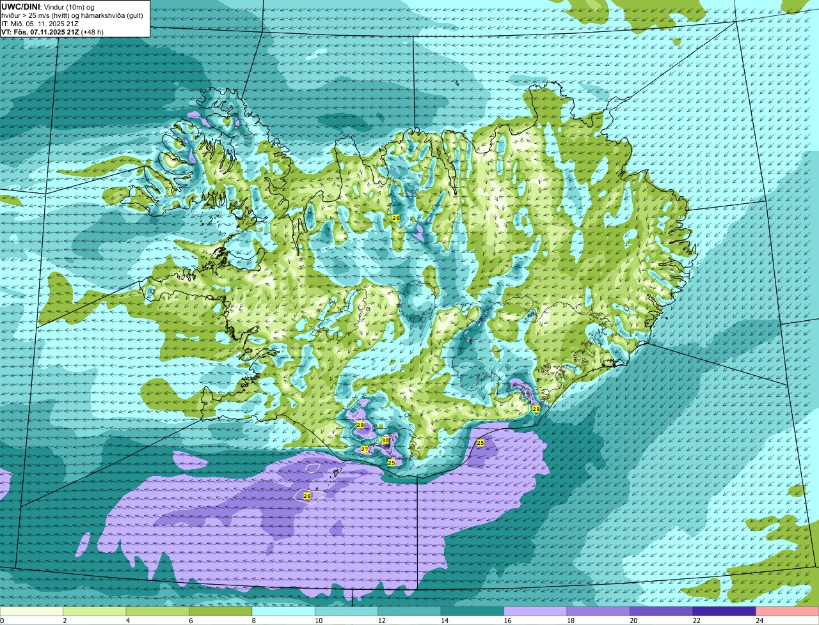This screenshot has height=625, width=819.
Task: Click the 'Vindur (10m) og' header text
Action: point(68,7)
